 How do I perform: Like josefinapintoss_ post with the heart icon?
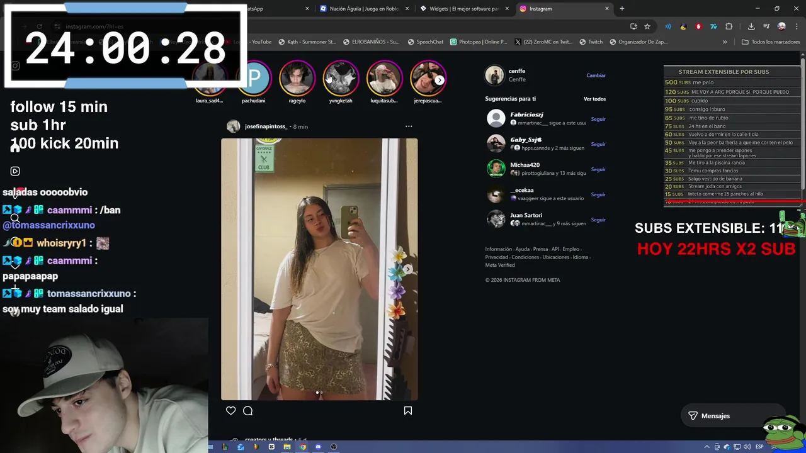click(230, 411)
